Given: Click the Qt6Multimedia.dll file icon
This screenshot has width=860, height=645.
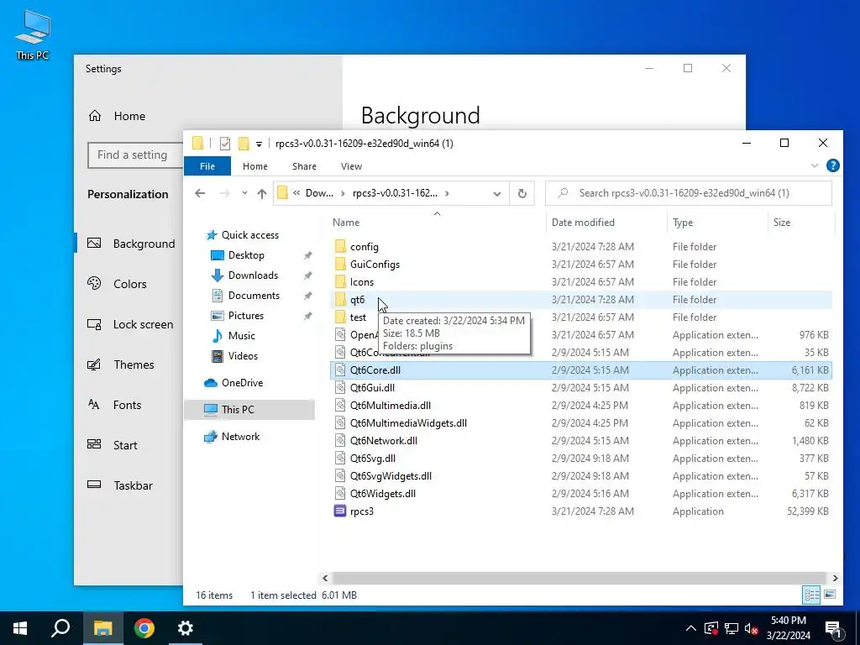Looking at the screenshot, I should [340, 406].
